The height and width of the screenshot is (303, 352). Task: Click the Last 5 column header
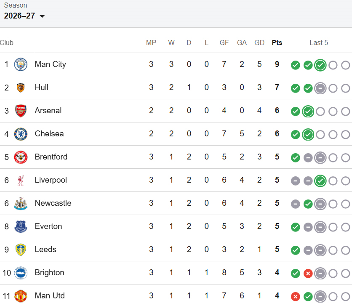pyautogui.click(x=319, y=43)
